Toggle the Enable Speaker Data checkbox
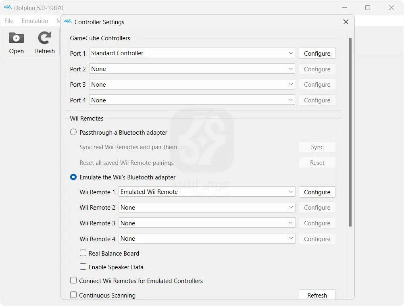The image size is (404, 306). [83, 267]
